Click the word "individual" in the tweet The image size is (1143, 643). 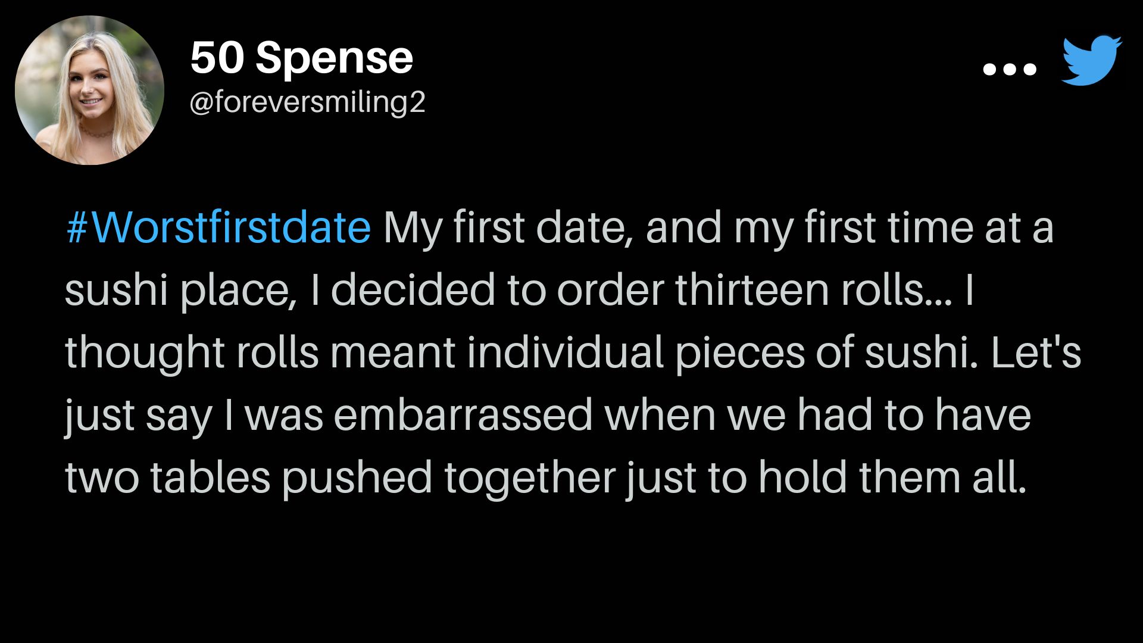565,352
